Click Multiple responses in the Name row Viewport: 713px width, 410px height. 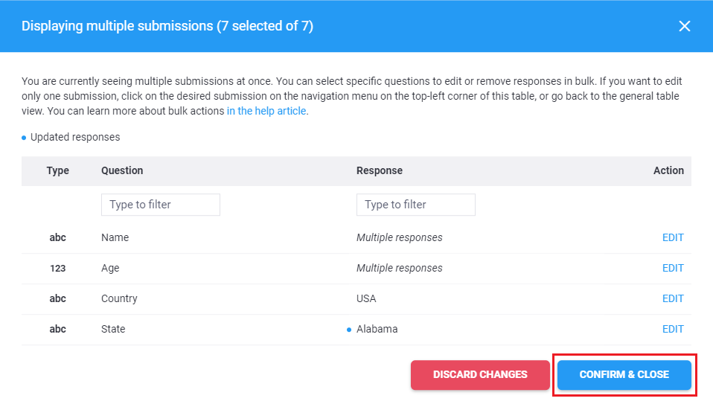pos(399,238)
